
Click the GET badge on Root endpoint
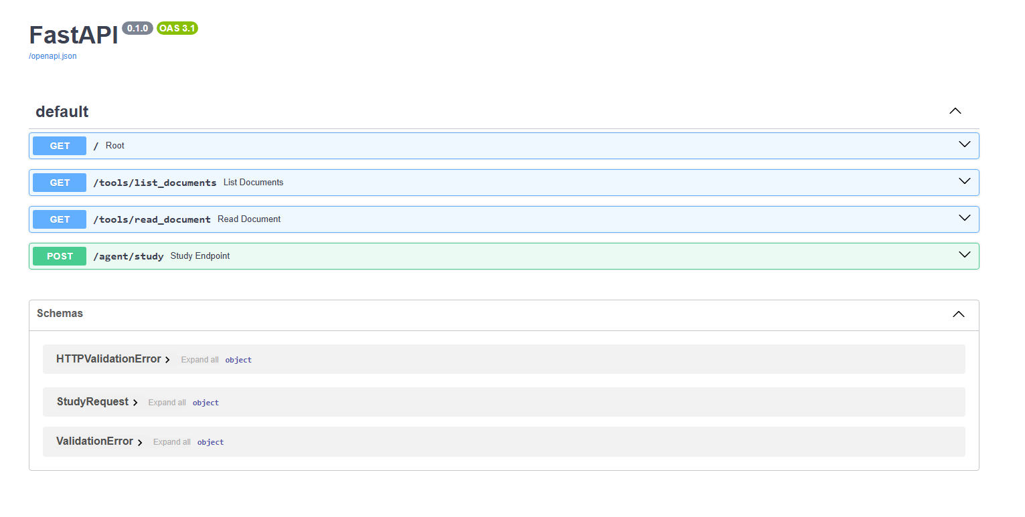pyautogui.click(x=60, y=146)
